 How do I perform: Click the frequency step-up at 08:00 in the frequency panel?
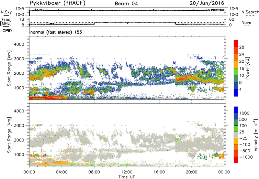[x=94, y=23]
